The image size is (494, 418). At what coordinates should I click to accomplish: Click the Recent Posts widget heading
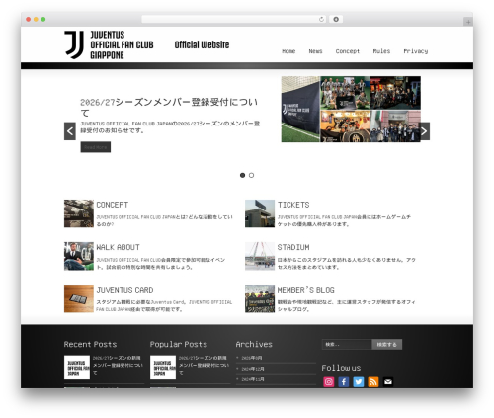tap(90, 344)
